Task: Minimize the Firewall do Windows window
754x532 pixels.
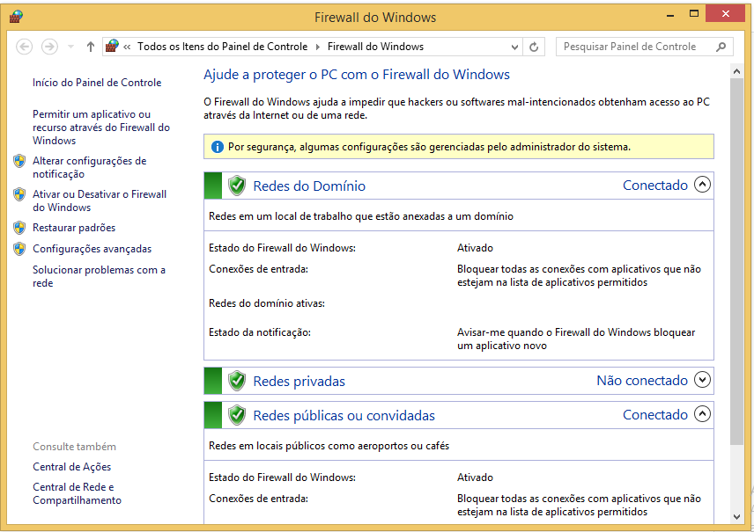Action: 670,14
